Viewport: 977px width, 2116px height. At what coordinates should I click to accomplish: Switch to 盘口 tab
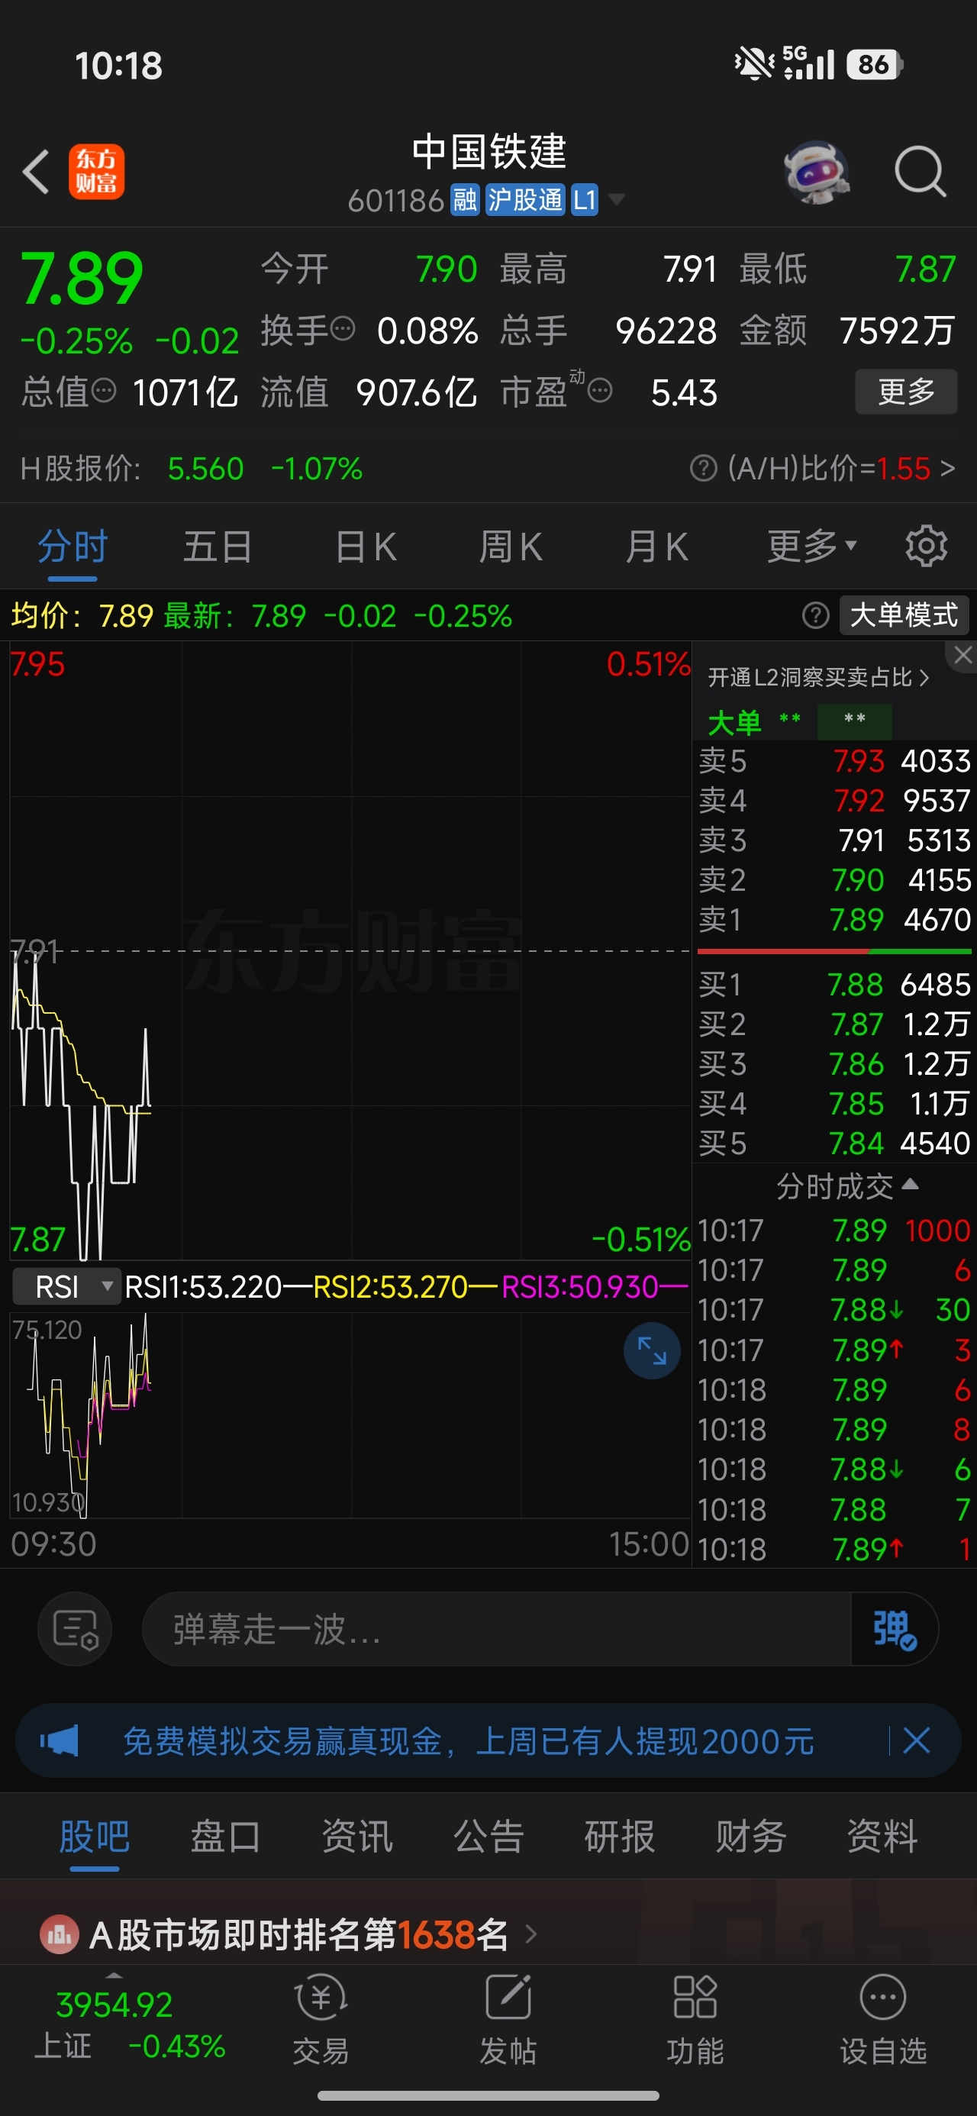225,1836
